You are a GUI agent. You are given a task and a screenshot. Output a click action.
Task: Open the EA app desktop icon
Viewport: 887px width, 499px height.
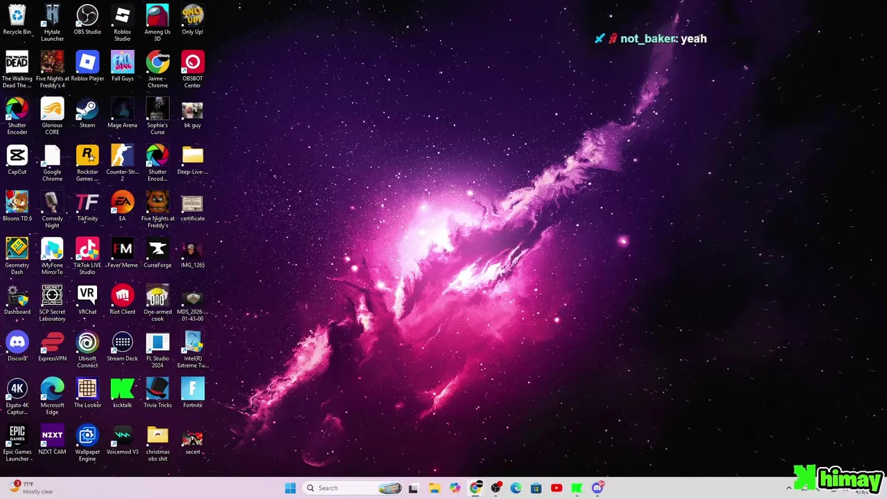coord(123,205)
